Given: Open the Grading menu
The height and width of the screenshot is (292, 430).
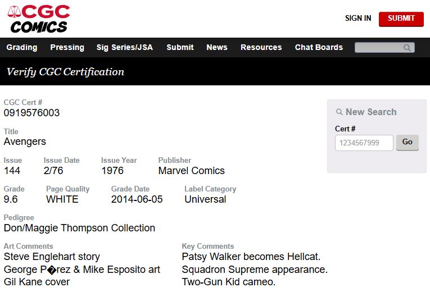Looking at the screenshot, I should (x=22, y=47).
